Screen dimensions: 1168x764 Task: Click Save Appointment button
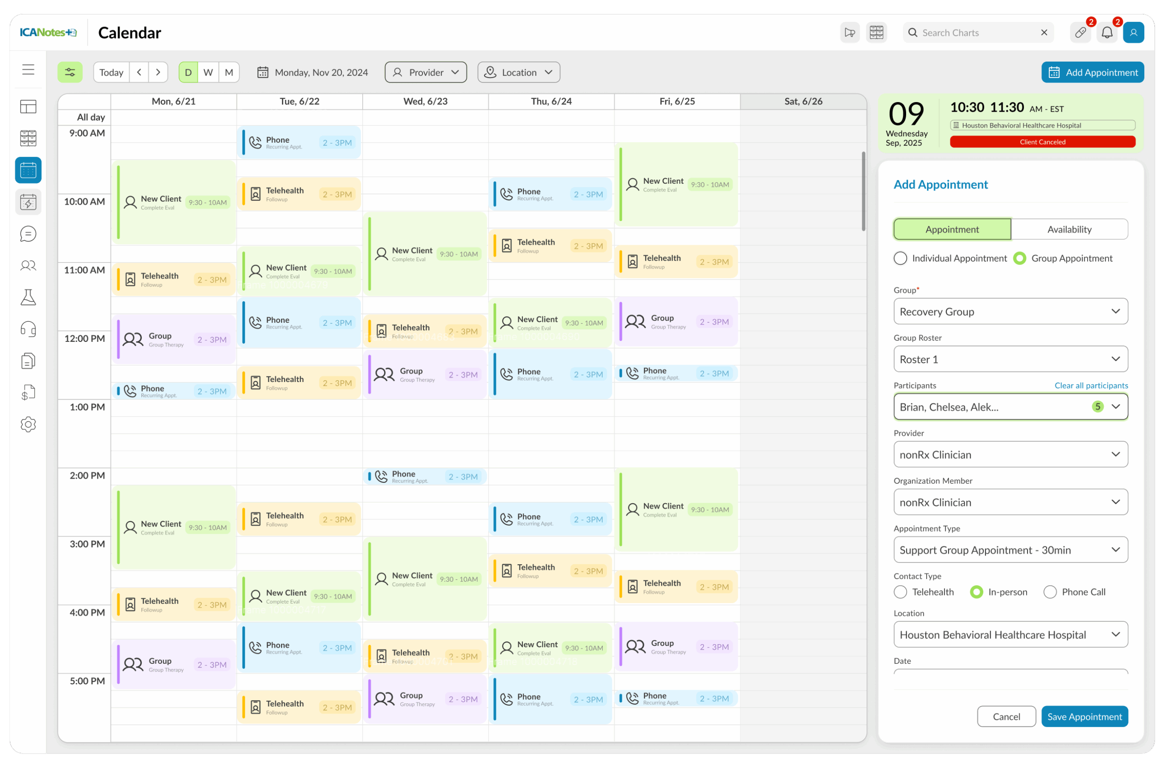(1084, 717)
